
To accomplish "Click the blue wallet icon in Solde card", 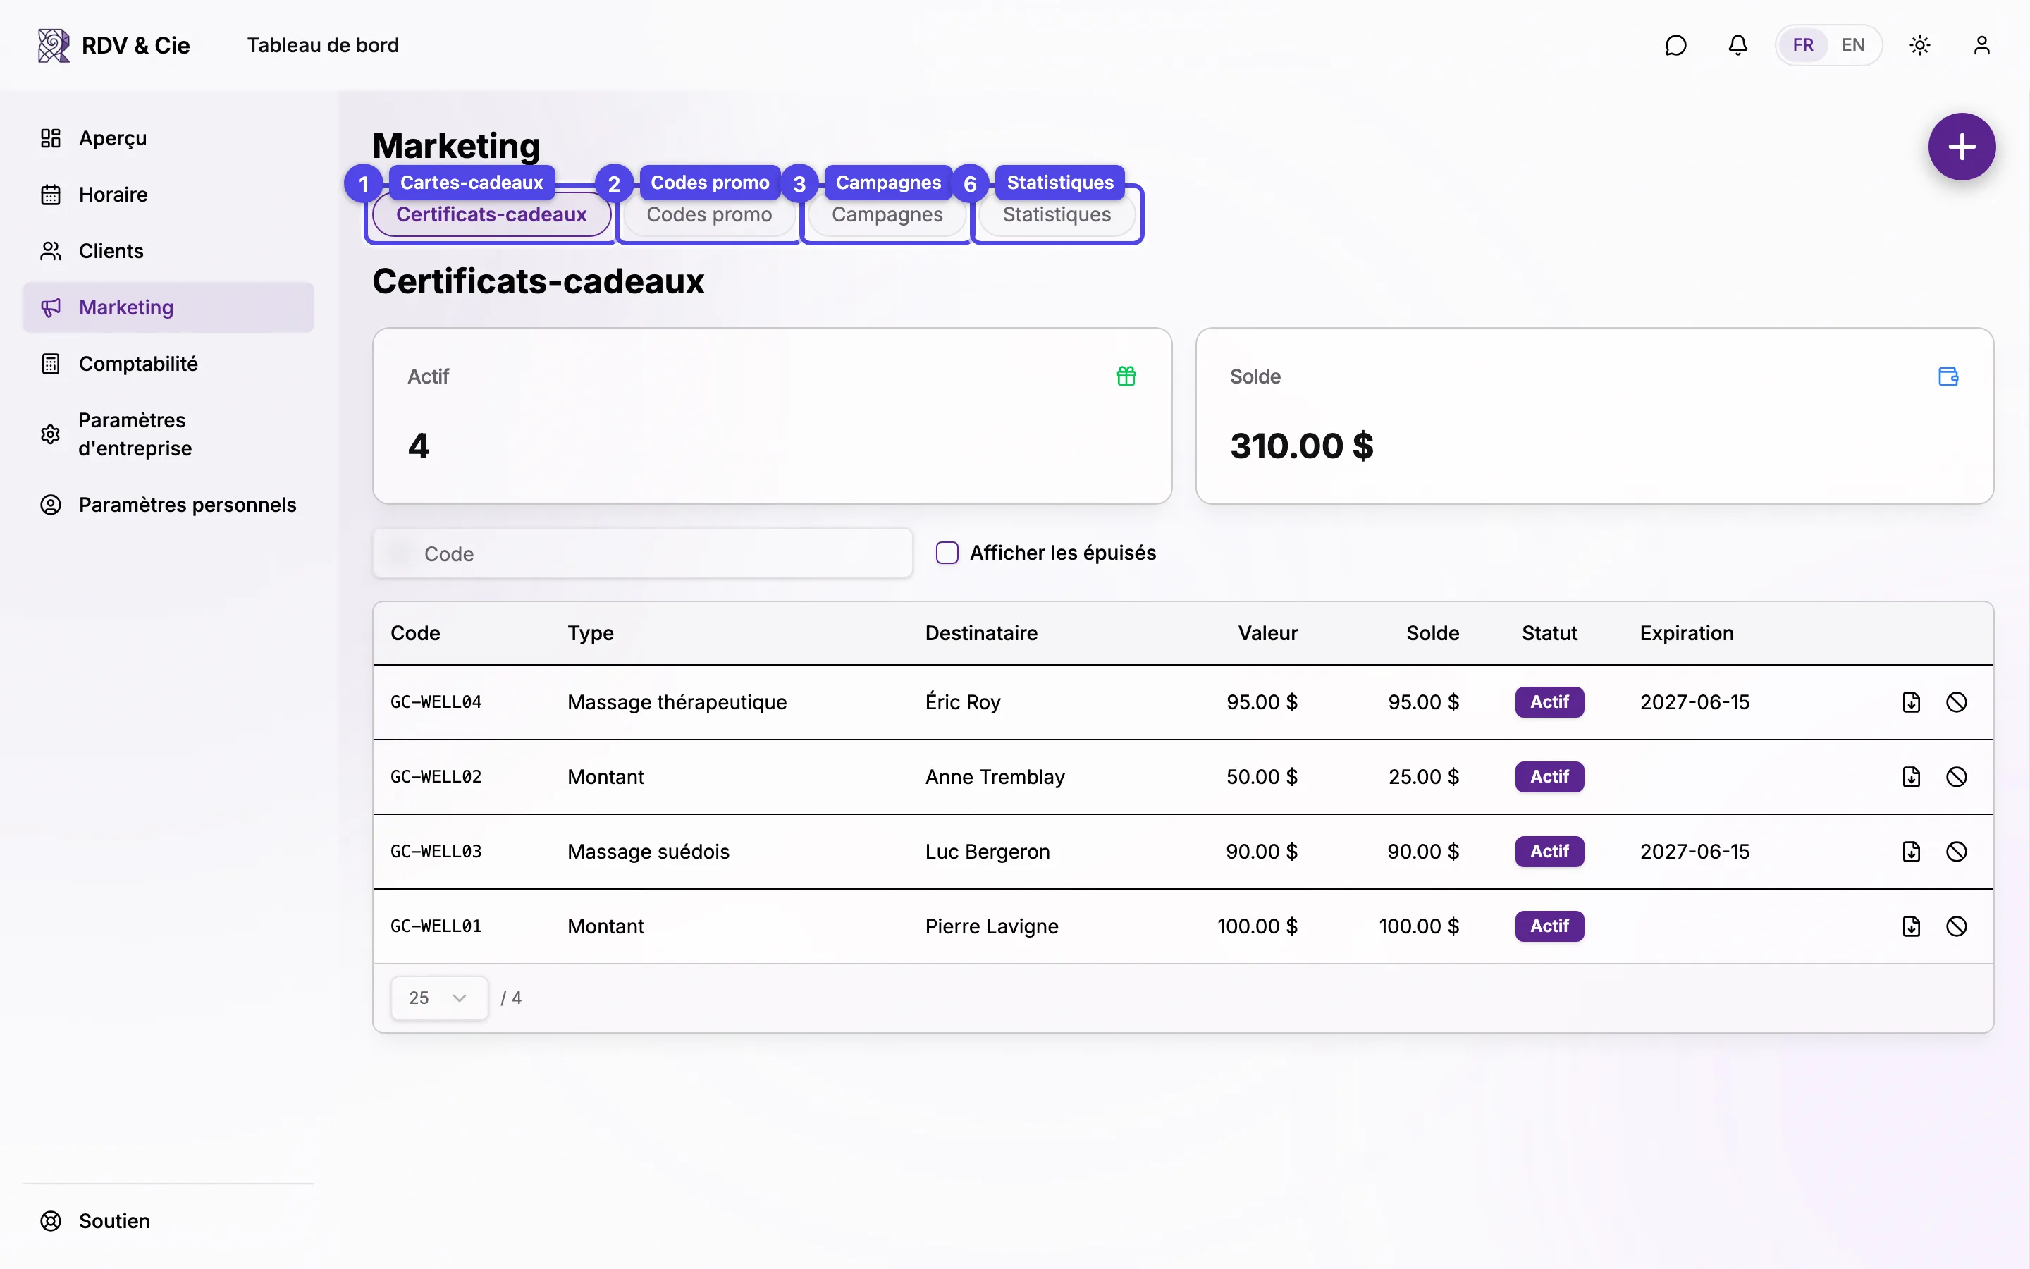I will point(1948,376).
